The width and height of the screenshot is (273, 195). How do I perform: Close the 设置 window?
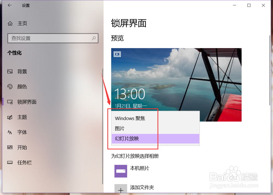click(263, 5)
